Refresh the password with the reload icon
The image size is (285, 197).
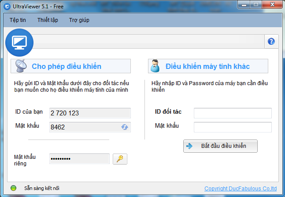point(125,127)
